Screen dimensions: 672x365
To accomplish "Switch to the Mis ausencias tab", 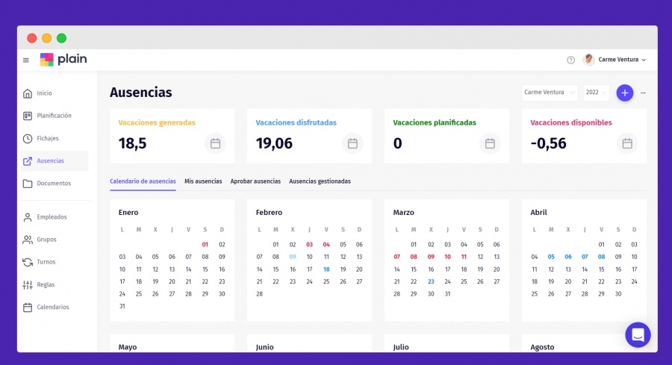I will (x=203, y=181).
